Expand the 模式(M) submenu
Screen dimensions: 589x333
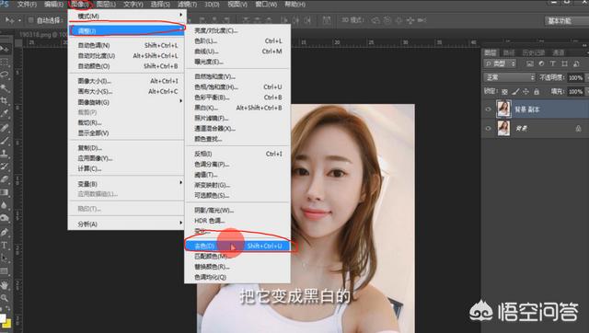point(126,17)
